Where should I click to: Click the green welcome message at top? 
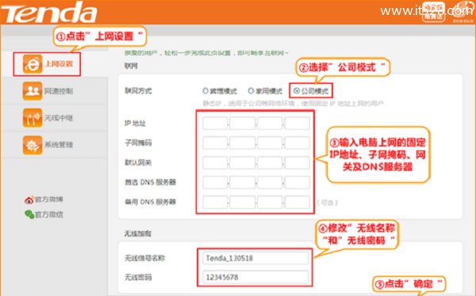[x=206, y=53]
